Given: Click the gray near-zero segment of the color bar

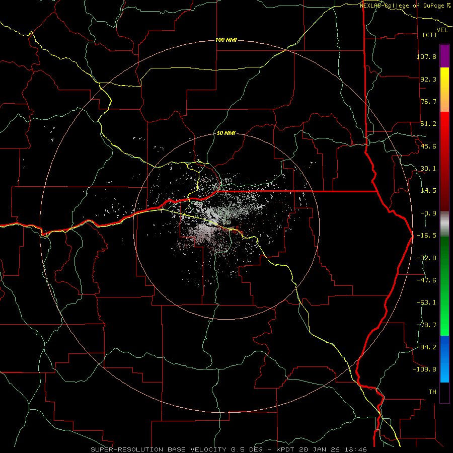Looking at the screenshot, I should tap(444, 224).
